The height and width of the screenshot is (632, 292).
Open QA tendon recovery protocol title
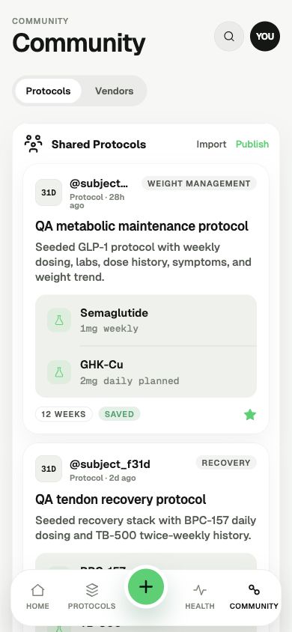pos(121,499)
